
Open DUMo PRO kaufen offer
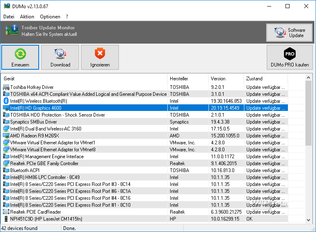click(x=290, y=57)
